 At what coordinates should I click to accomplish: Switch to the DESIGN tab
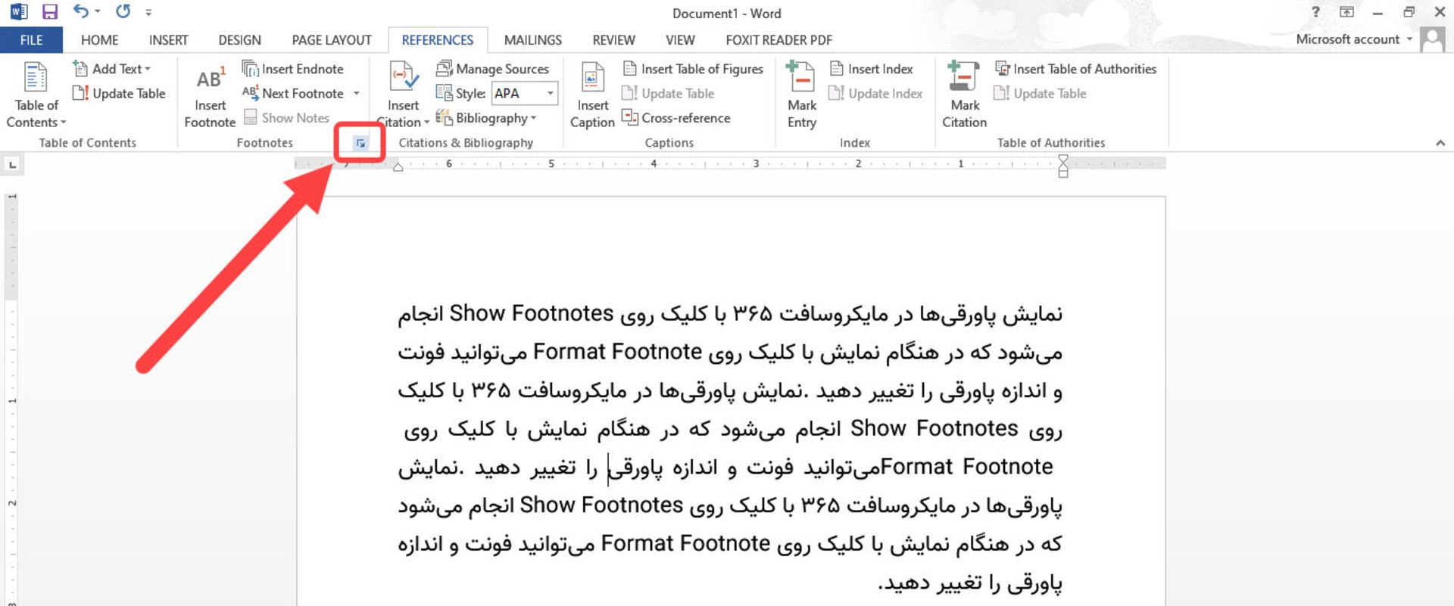239,40
